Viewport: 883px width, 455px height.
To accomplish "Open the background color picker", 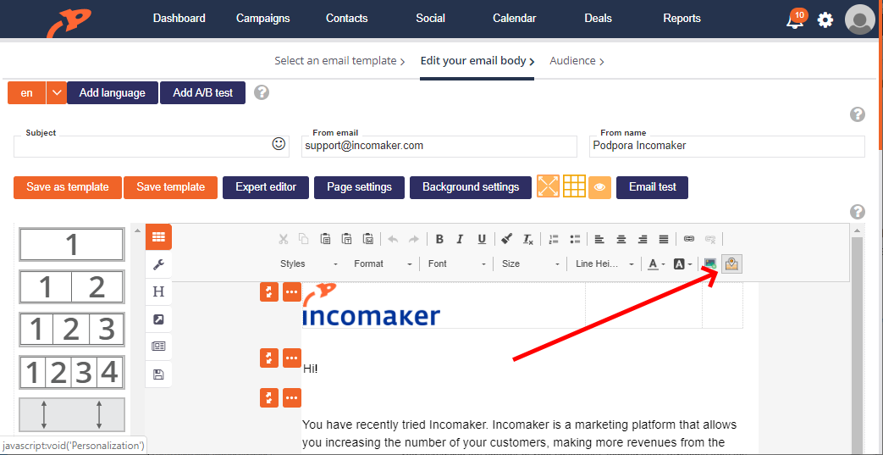I will (682, 264).
